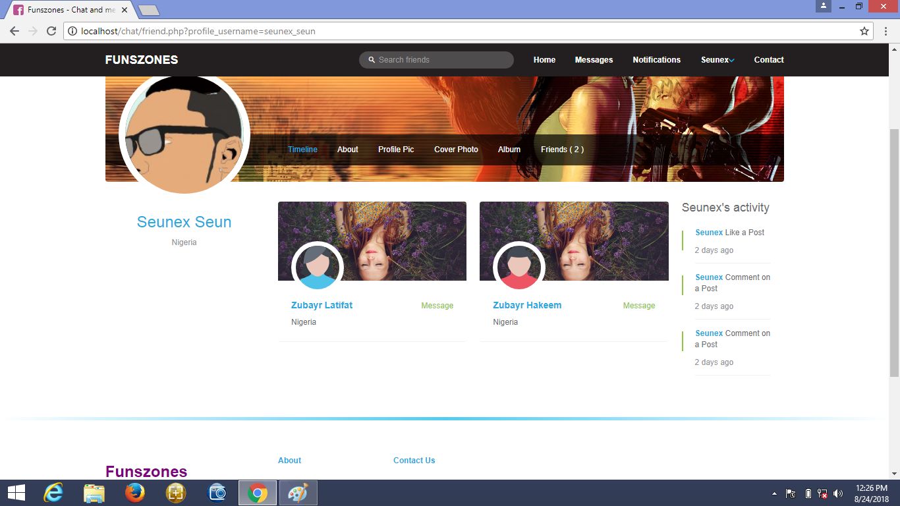Open the Chrome user profile icon
This screenshot has width=900, height=506.
pos(824,6)
